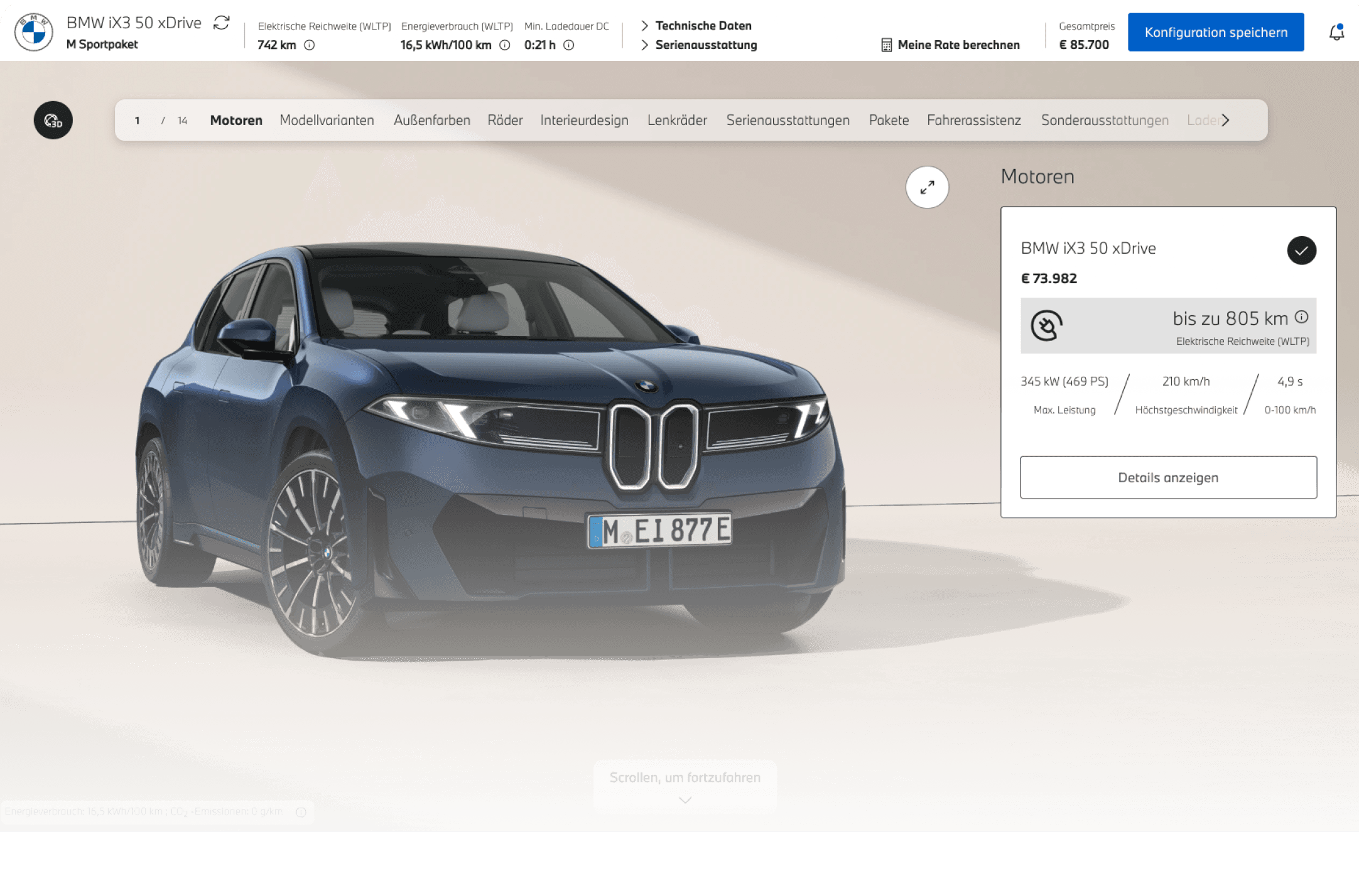Expand Technische Daten section

click(703, 26)
